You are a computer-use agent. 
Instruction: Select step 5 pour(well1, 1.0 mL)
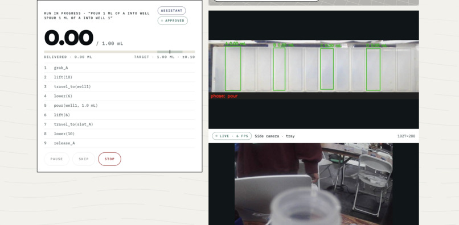(120, 106)
